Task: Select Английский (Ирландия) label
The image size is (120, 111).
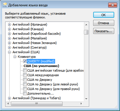Action: 30,25
